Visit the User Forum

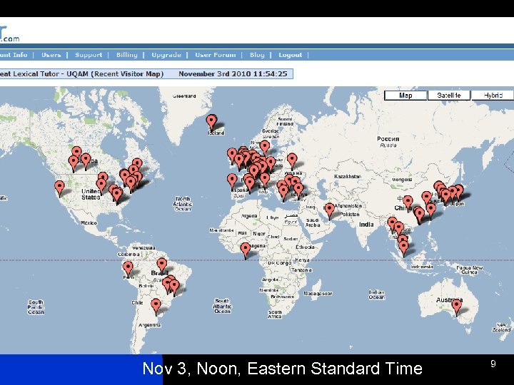pyautogui.click(x=216, y=55)
